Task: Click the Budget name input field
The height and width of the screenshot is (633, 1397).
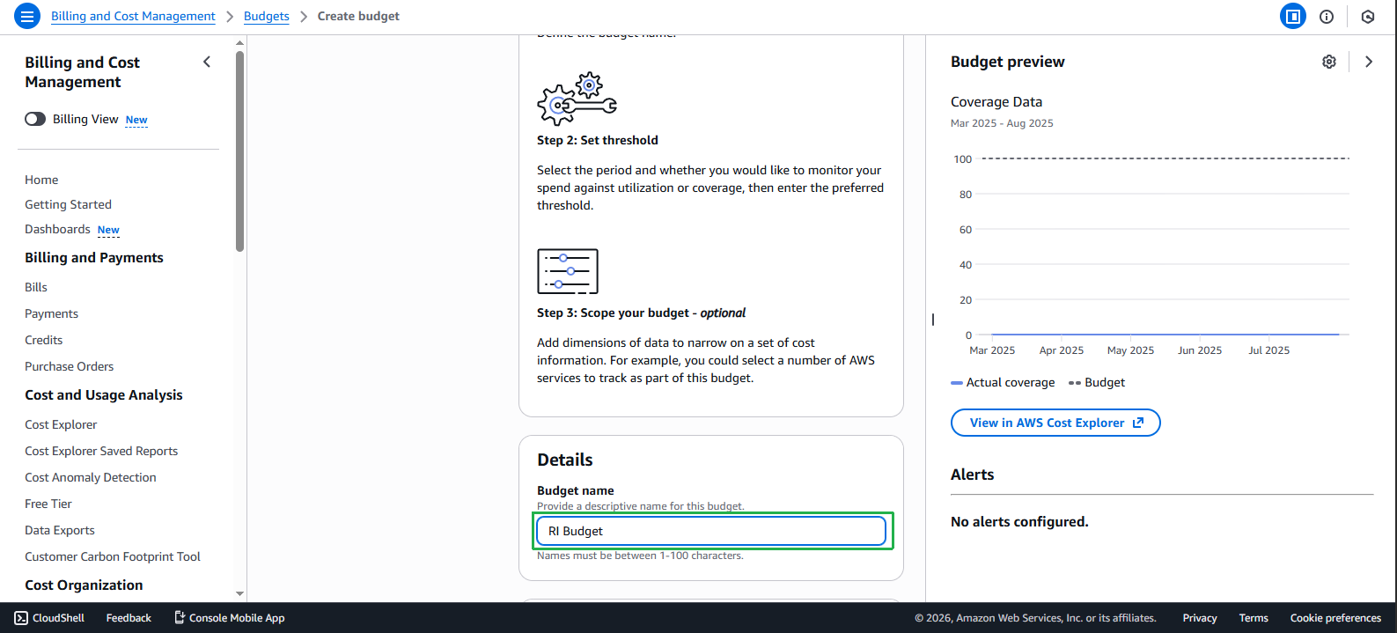Action: click(x=710, y=531)
